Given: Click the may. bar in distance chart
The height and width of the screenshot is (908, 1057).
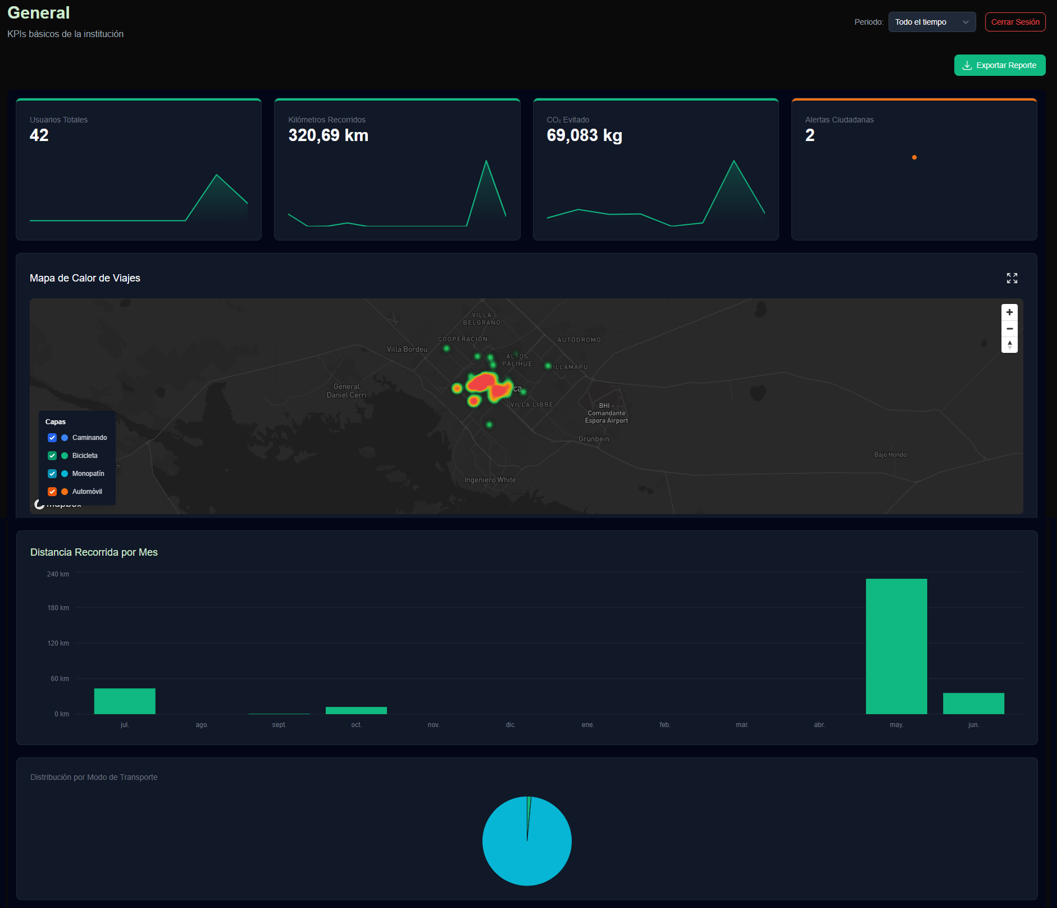Looking at the screenshot, I should pos(896,646).
